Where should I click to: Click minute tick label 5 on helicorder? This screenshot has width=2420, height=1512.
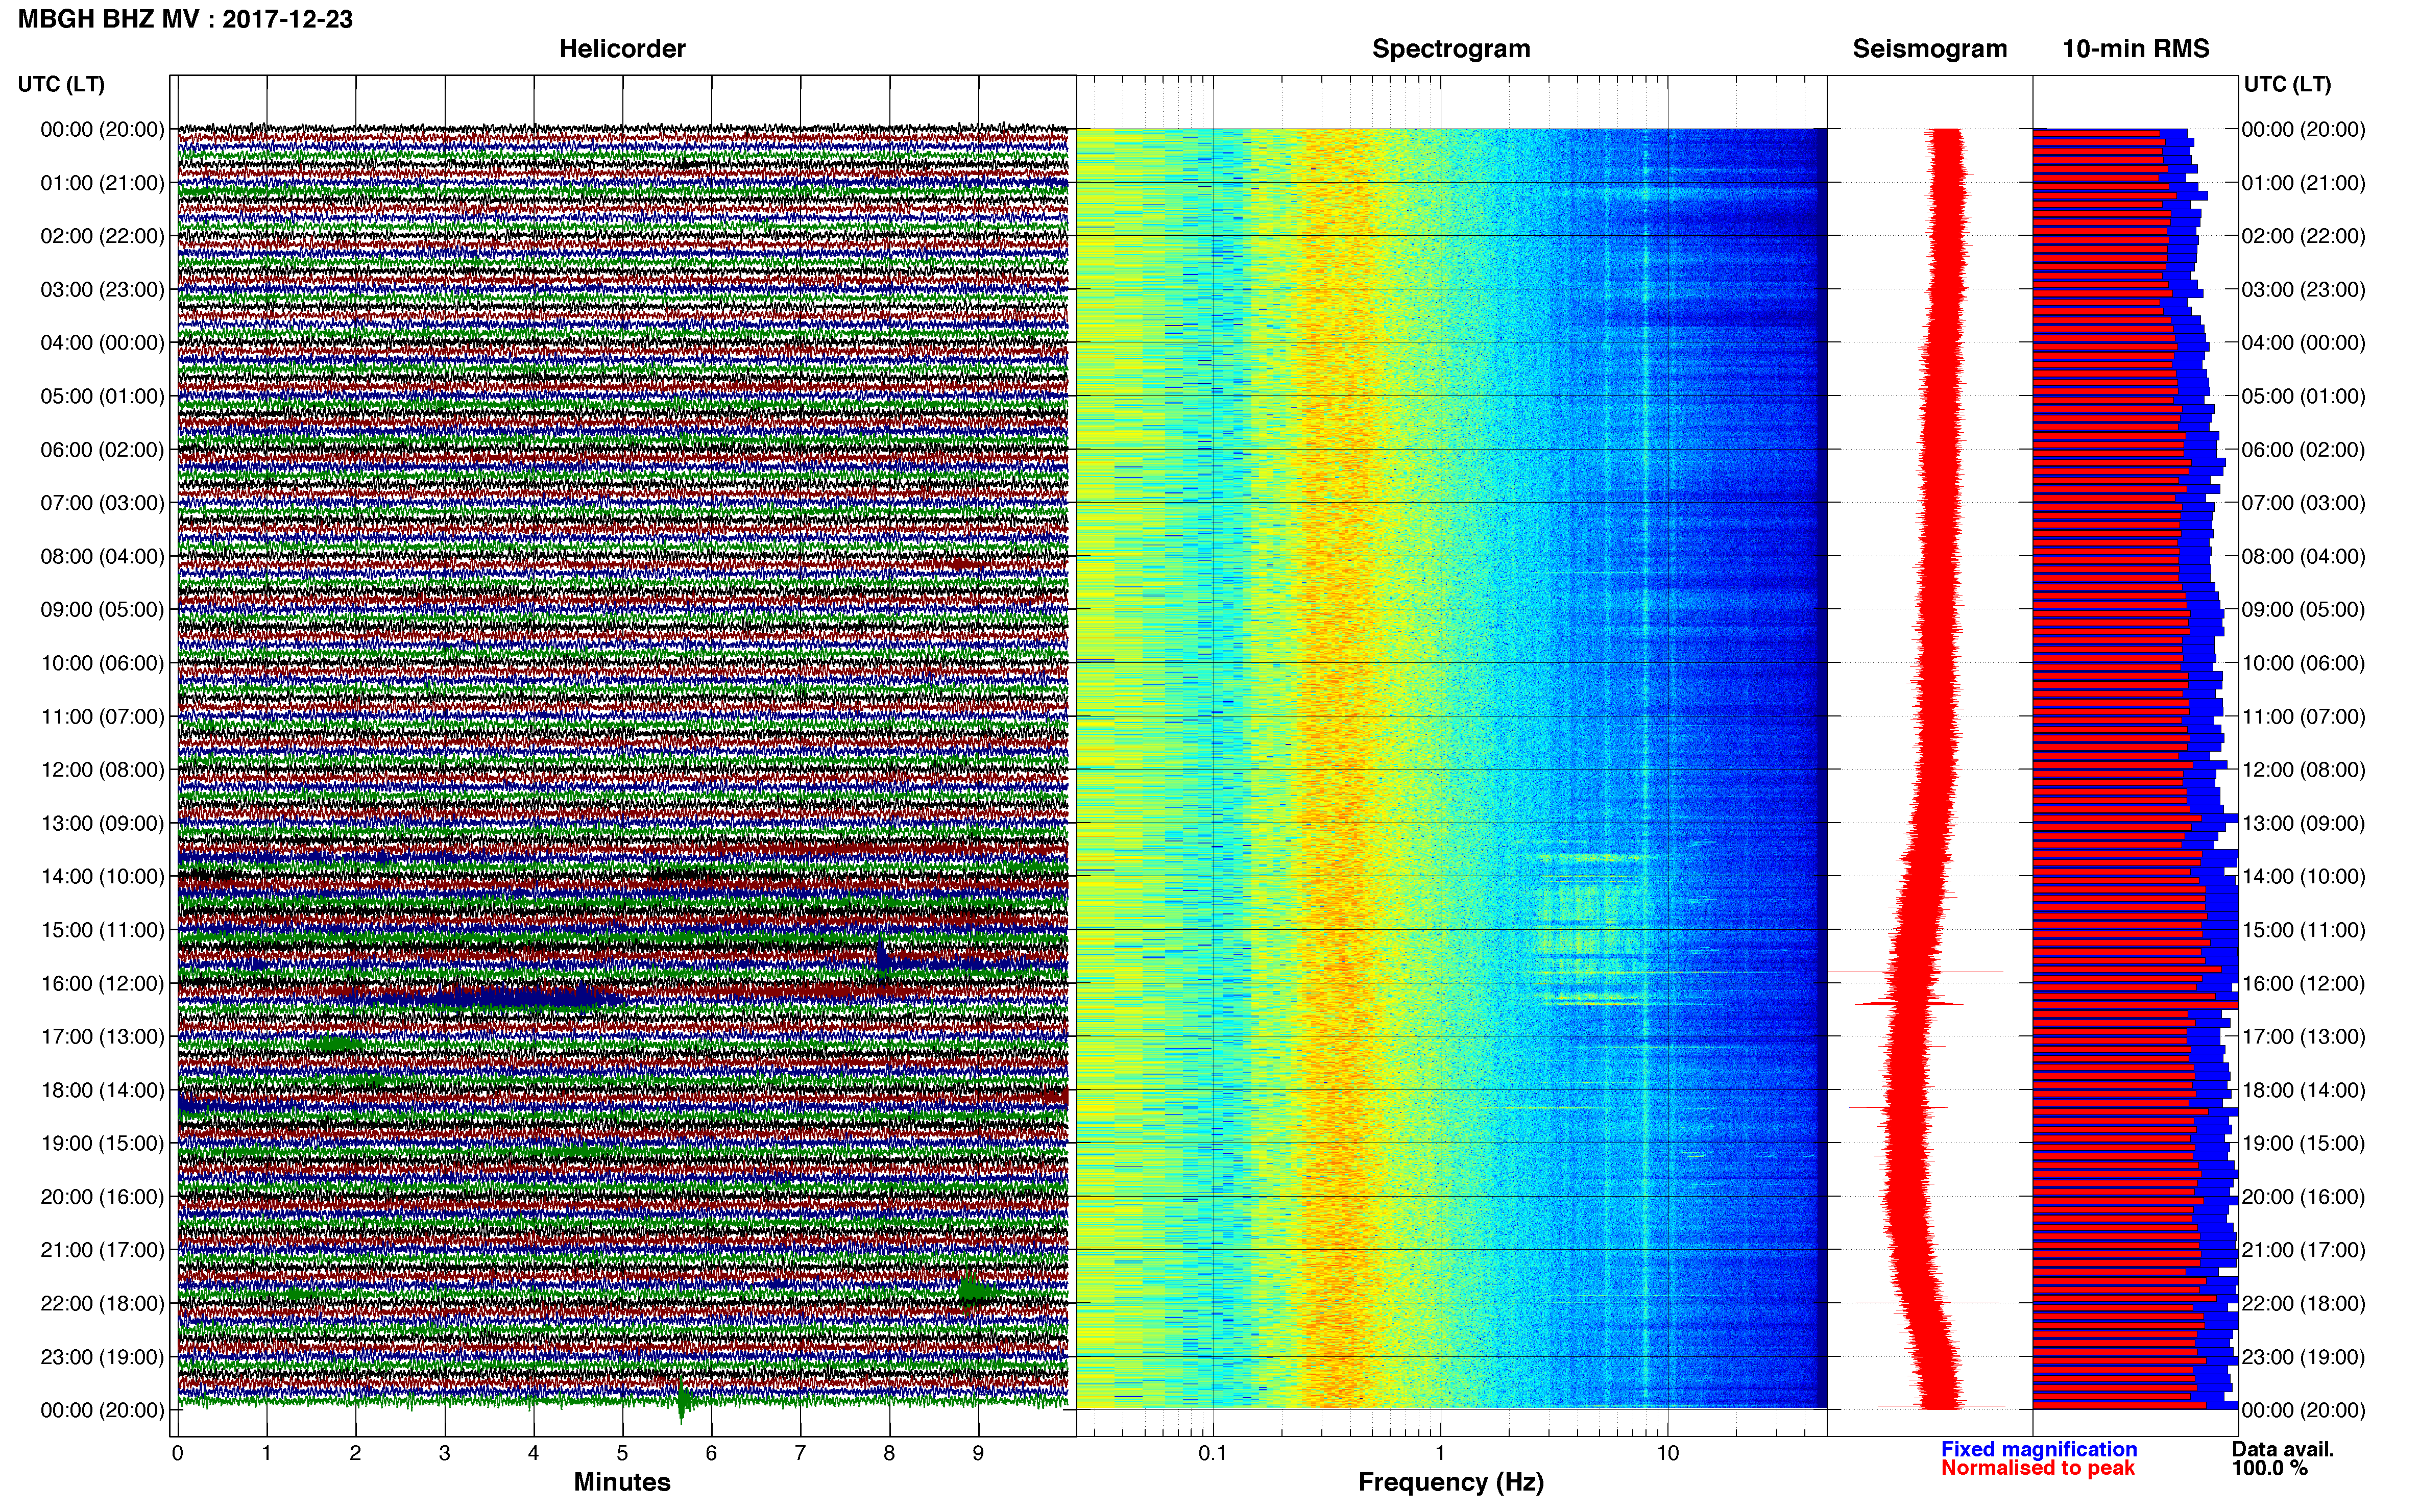622,1453
